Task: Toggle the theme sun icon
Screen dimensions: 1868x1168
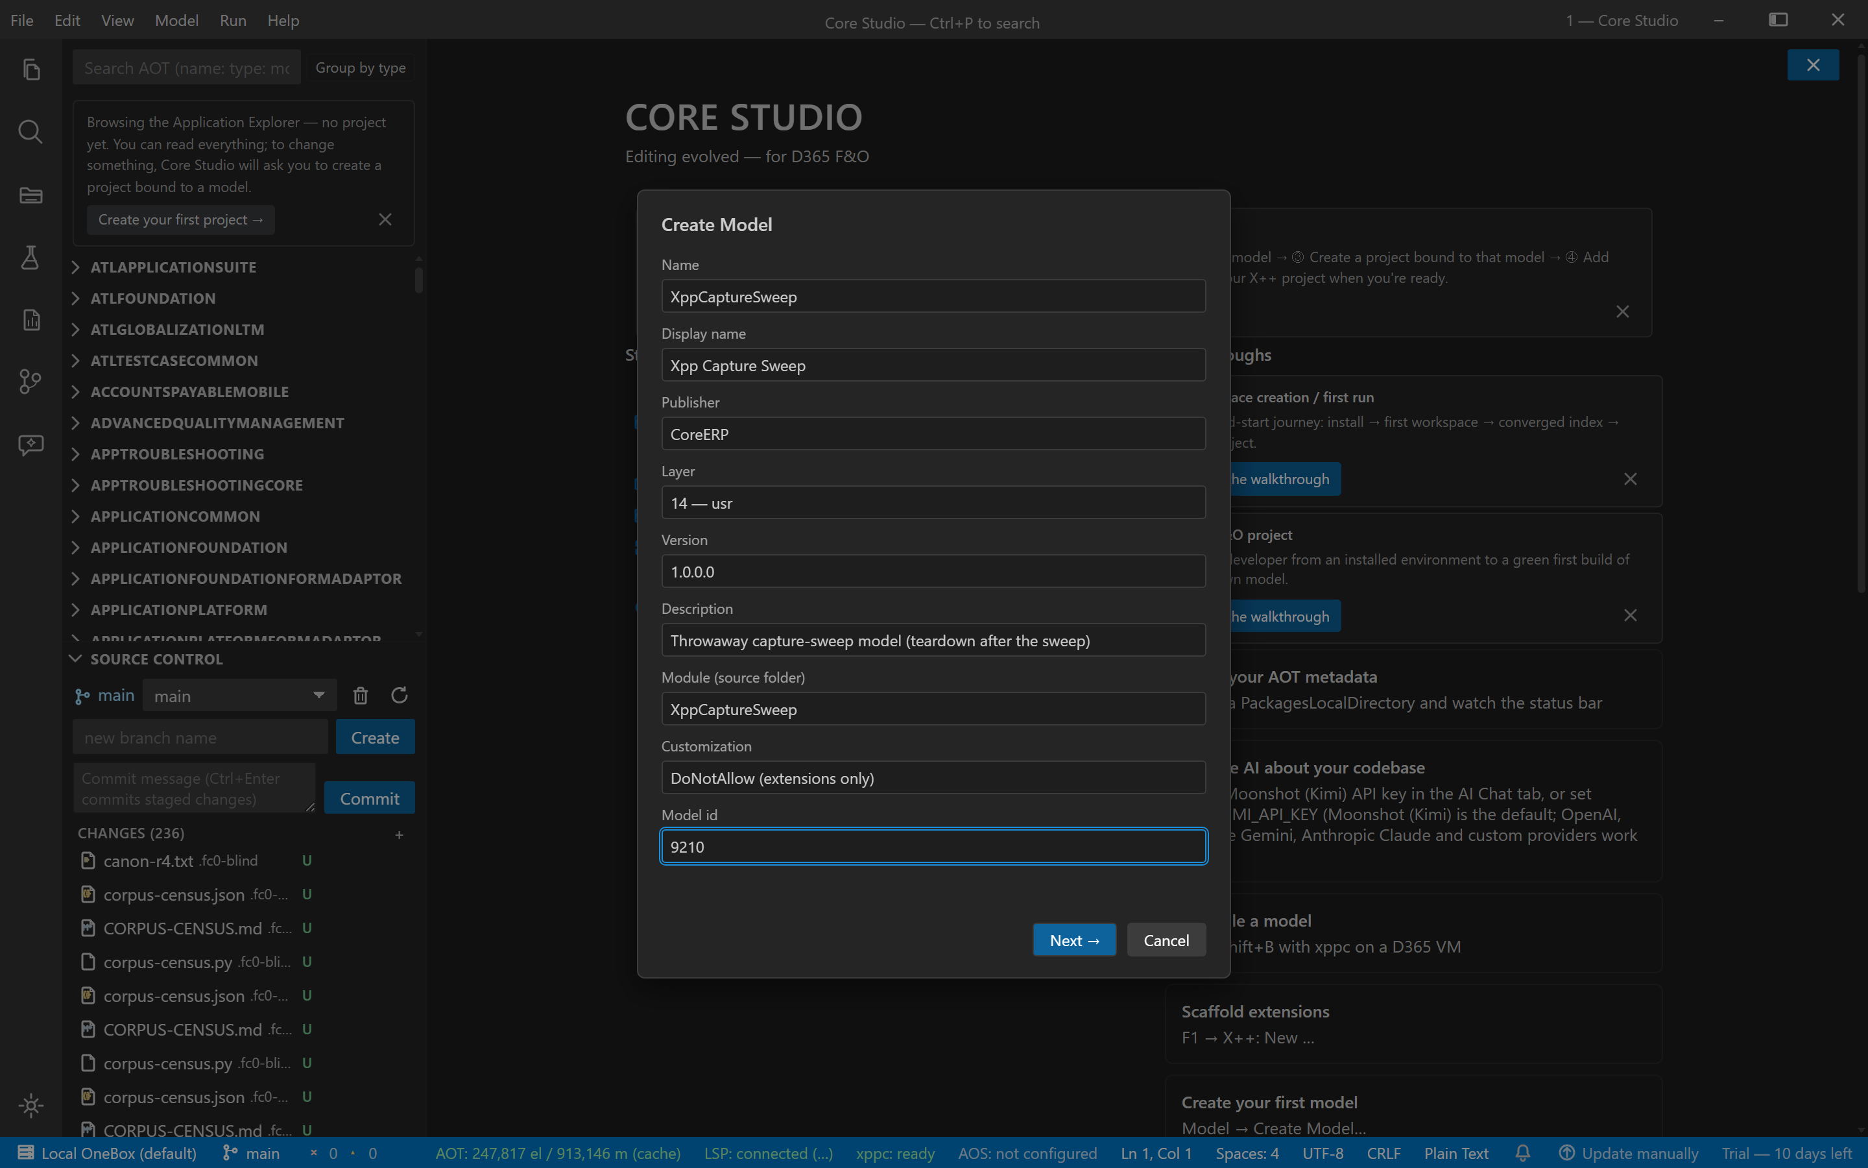Action: tap(31, 1106)
